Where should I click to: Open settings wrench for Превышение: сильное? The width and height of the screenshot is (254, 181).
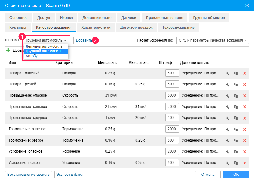pyautogui.click(x=227, y=107)
